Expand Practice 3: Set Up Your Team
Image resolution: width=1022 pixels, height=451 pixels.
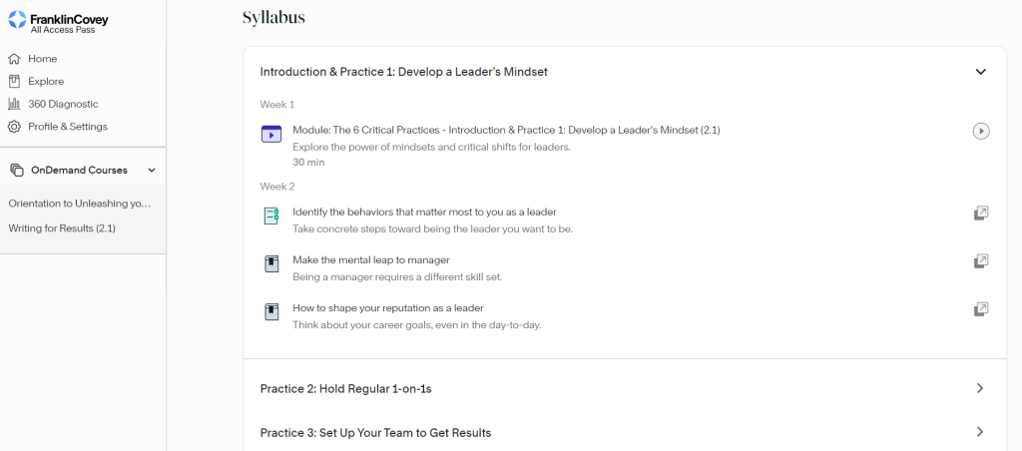point(980,432)
